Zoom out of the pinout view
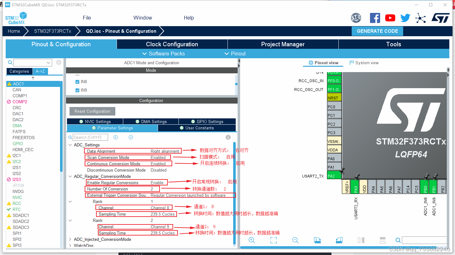Screen dimensions: 455x255 pos(295,240)
